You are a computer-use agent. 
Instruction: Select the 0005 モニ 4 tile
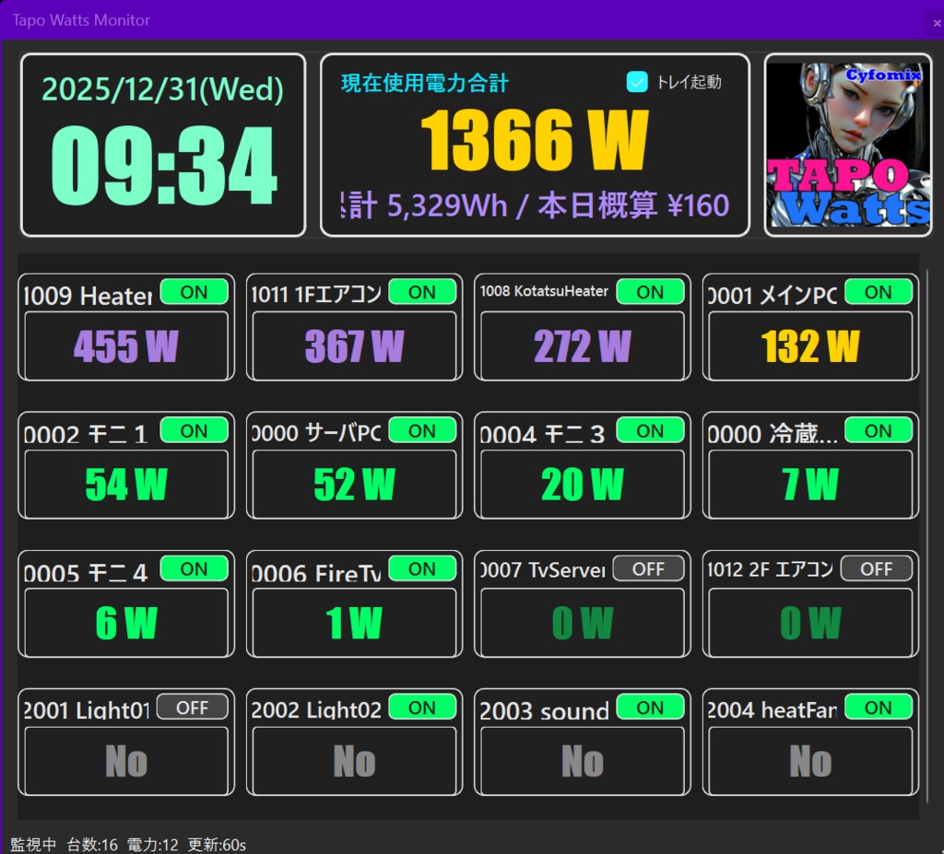[x=125, y=603]
